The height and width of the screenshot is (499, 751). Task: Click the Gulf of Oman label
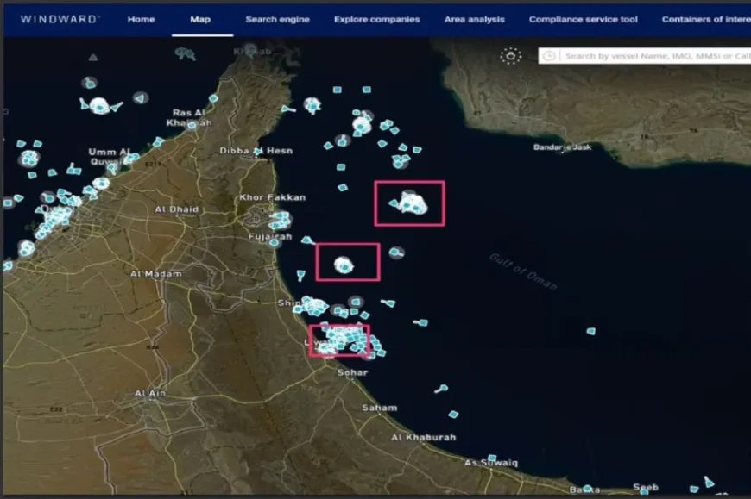[523, 271]
